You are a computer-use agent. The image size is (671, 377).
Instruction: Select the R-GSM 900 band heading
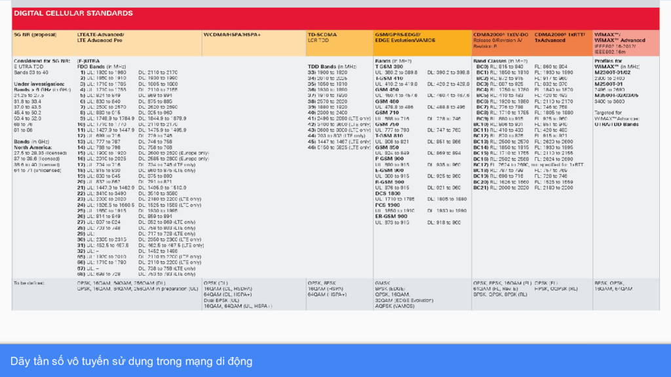click(389, 182)
